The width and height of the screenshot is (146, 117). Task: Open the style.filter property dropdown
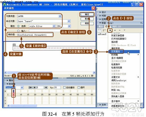[x=54, y=26]
